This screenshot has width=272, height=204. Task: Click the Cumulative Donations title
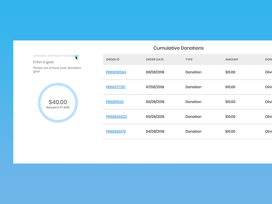(178, 48)
